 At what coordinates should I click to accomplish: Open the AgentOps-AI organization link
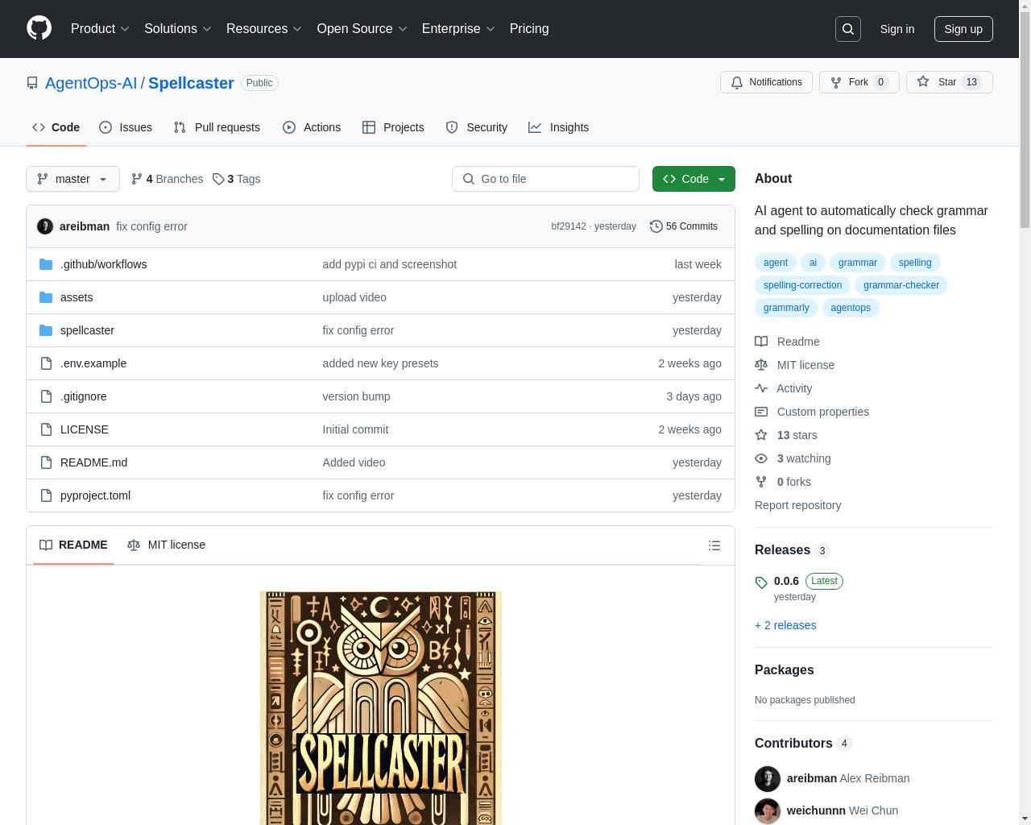point(91,83)
